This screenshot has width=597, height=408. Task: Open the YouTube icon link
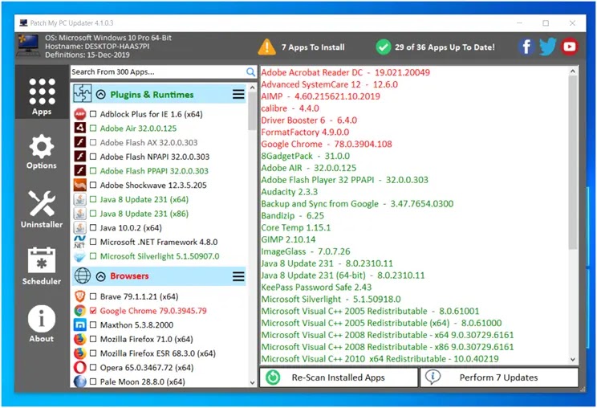coord(569,47)
